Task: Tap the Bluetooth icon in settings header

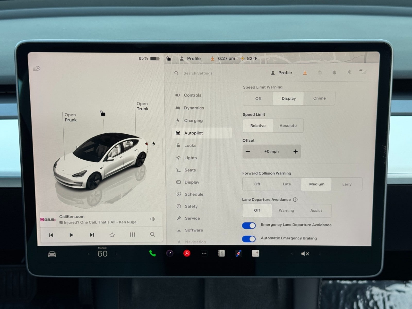Action: point(349,72)
